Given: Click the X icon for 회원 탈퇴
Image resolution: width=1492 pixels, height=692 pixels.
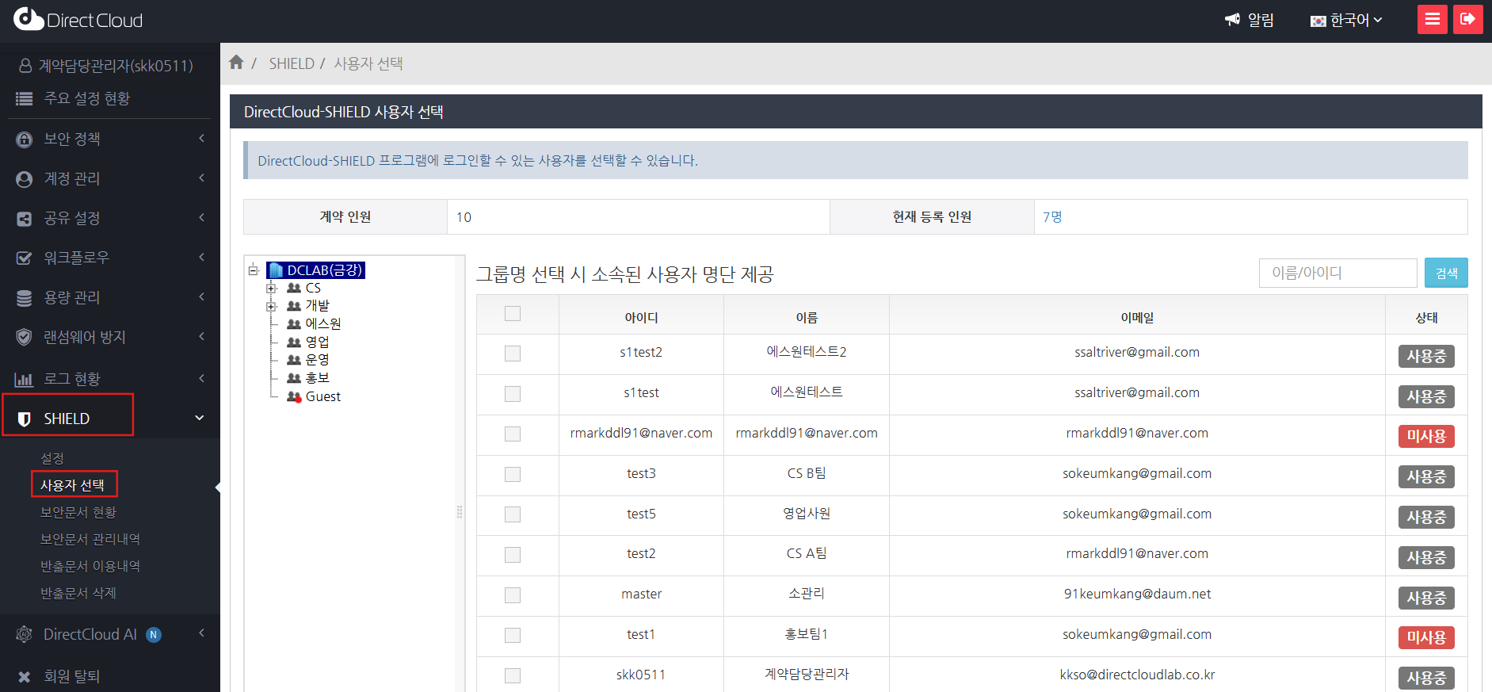Looking at the screenshot, I should point(25,677).
